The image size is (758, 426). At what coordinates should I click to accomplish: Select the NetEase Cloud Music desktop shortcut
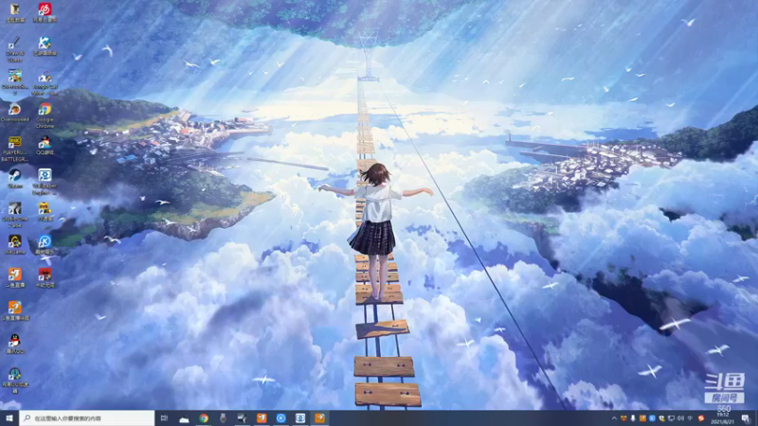coord(45,12)
